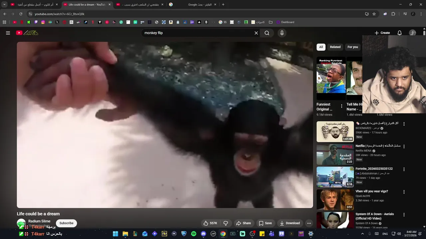Open Sticky Notes from taskbar

point(262,234)
